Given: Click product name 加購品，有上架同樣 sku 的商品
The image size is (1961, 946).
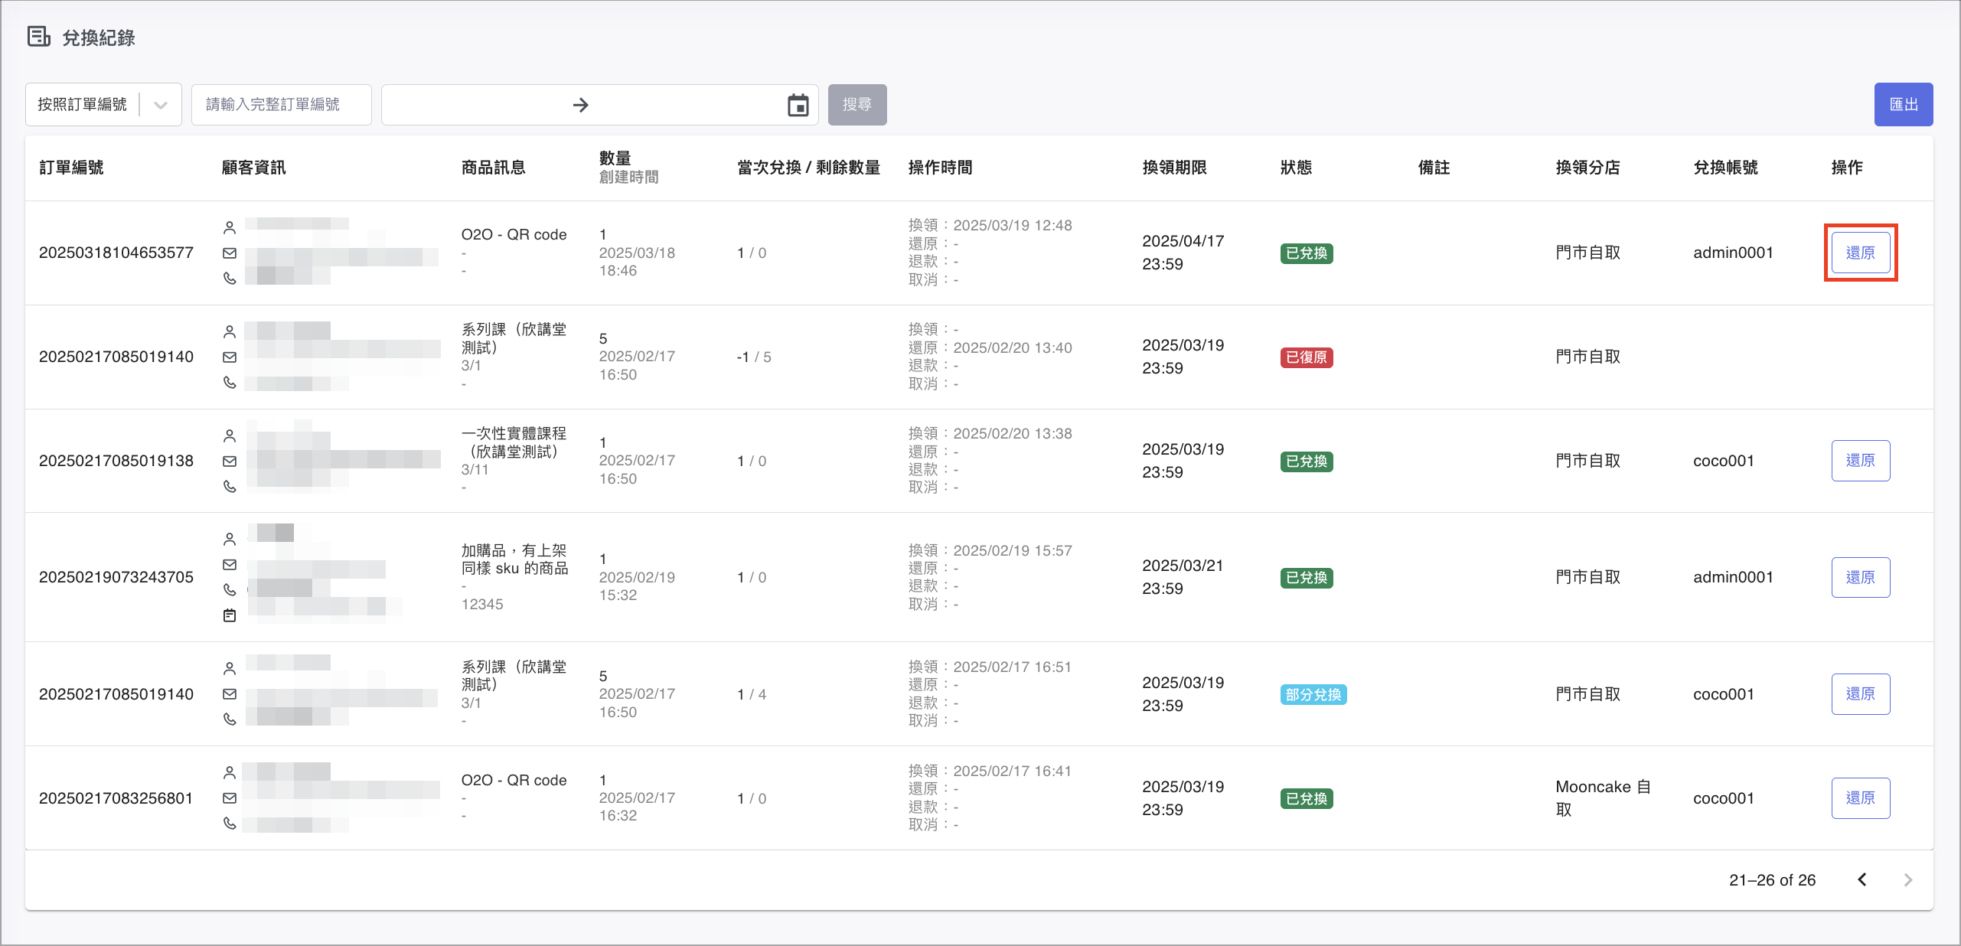Looking at the screenshot, I should tap(514, 559).
